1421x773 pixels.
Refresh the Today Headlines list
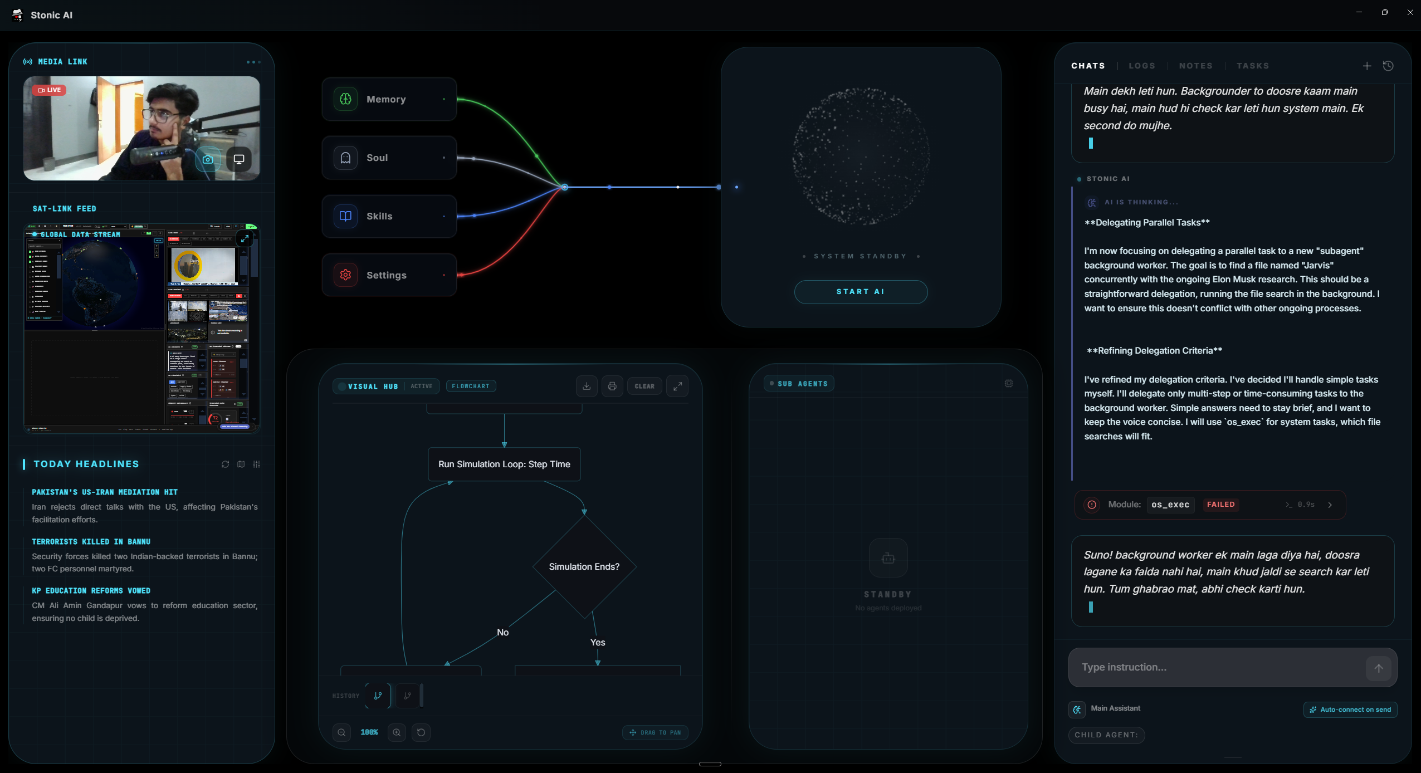[x=225, y=464]
